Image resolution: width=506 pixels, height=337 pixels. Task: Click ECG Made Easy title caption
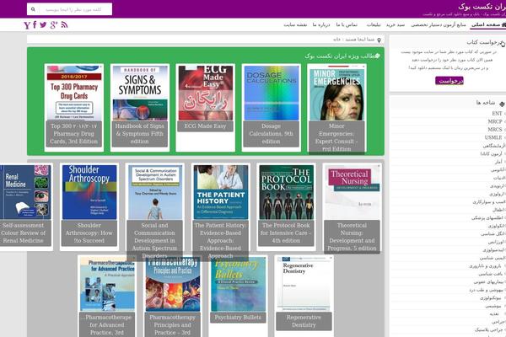(x=205, y=126)
